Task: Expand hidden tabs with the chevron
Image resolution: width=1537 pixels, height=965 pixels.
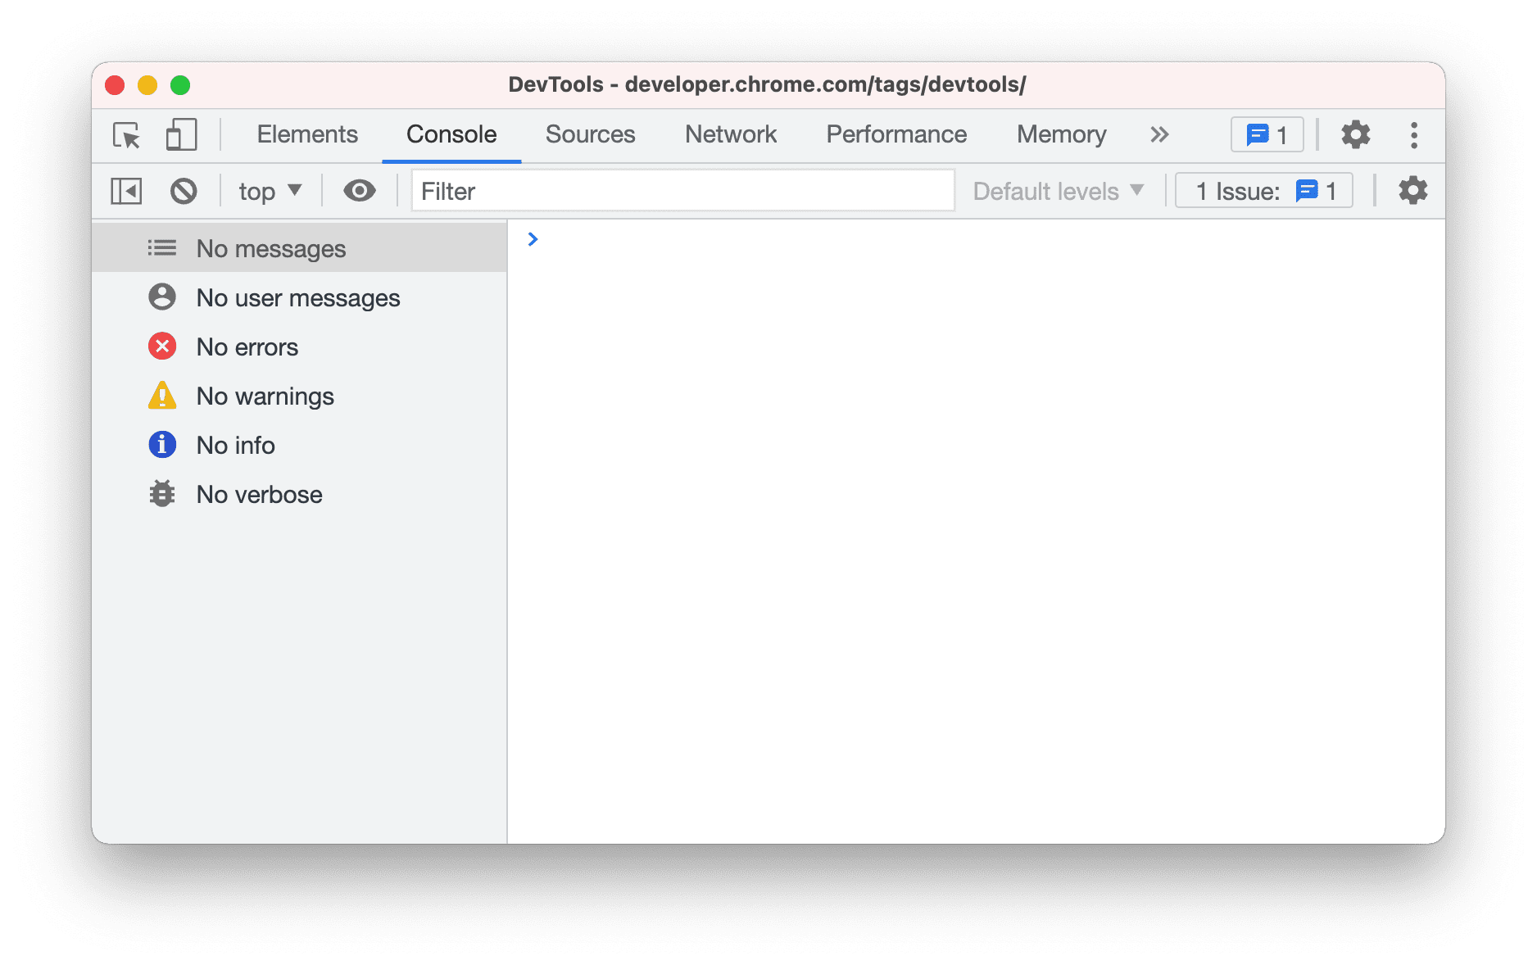Action: 1158,134
